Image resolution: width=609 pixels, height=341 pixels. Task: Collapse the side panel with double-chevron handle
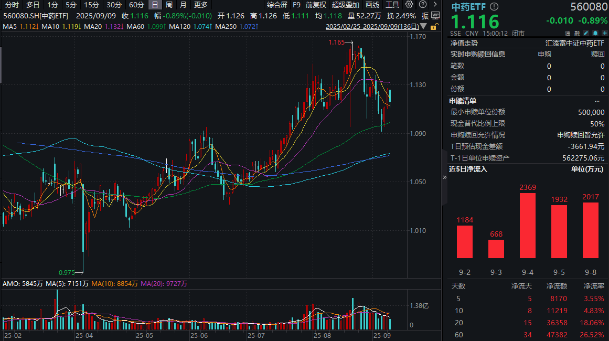pos(445,177)
